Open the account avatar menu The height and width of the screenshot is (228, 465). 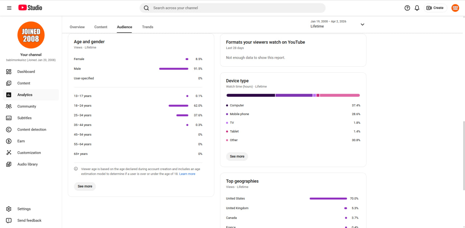pyautogui.click(x=455, y=8)
